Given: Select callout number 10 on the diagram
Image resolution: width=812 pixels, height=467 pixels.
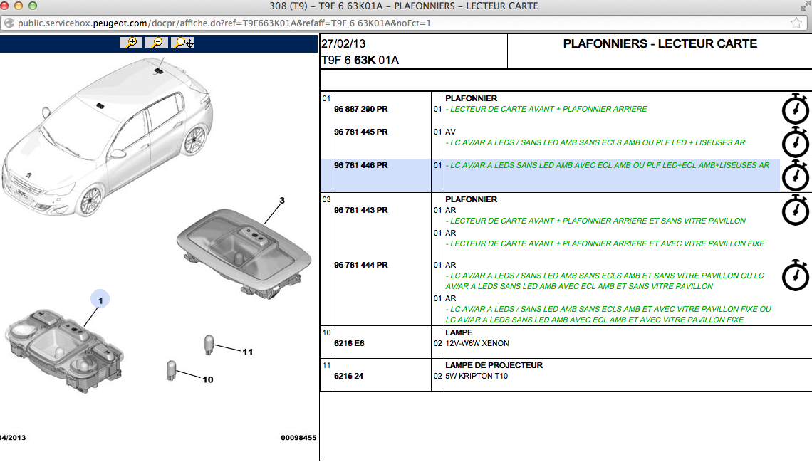Looking at the screenshot, I should [207, 379].
